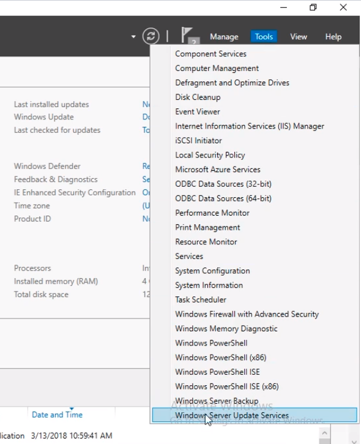Image resolution: width=361 pixels, height=444 pixels.
Task: Expand the dropdown arrow beside refresh
Action: [x=133, y=37]
